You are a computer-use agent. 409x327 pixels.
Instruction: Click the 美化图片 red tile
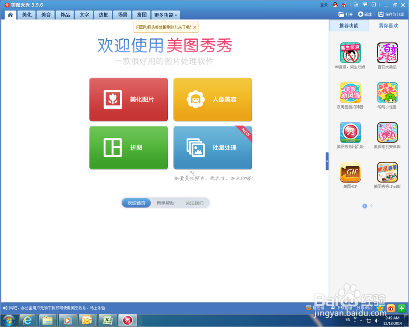[128, 99]
